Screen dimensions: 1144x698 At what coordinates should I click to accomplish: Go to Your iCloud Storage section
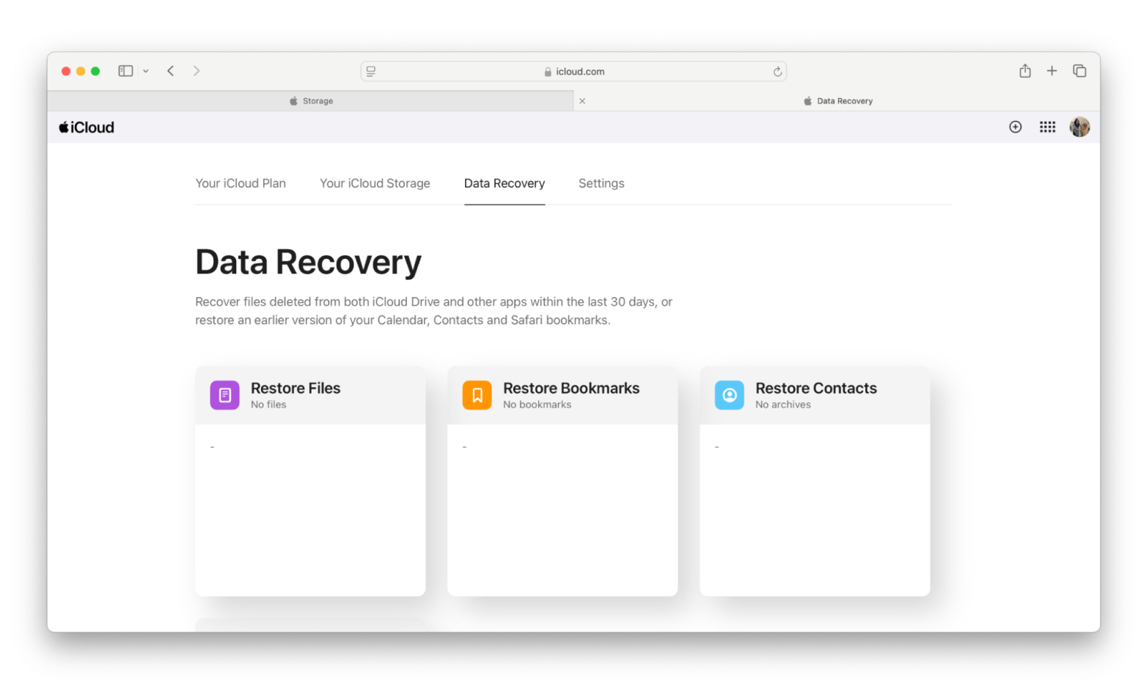coord(375,183)
